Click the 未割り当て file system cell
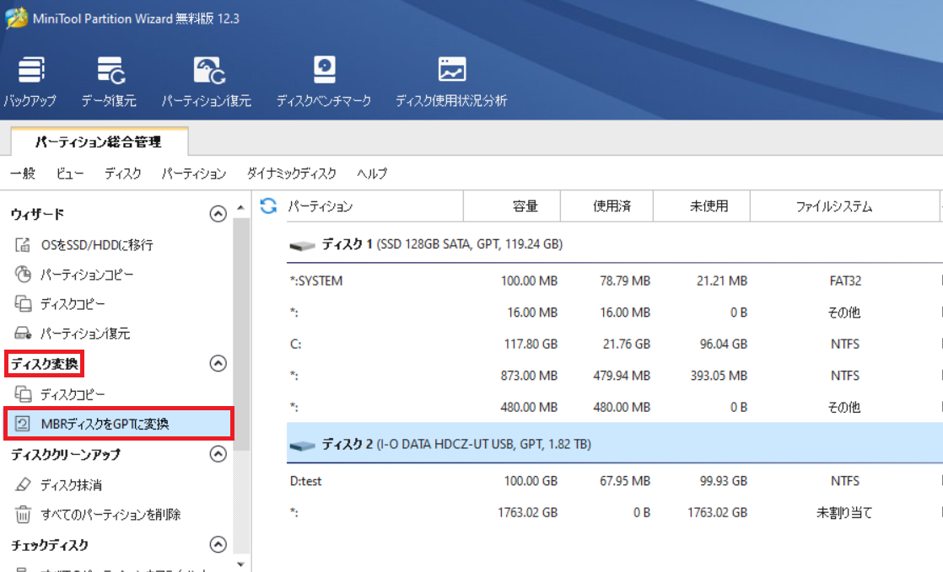 [844, 512]
